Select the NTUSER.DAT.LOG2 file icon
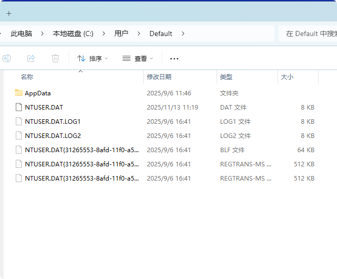 pos(19,135)
